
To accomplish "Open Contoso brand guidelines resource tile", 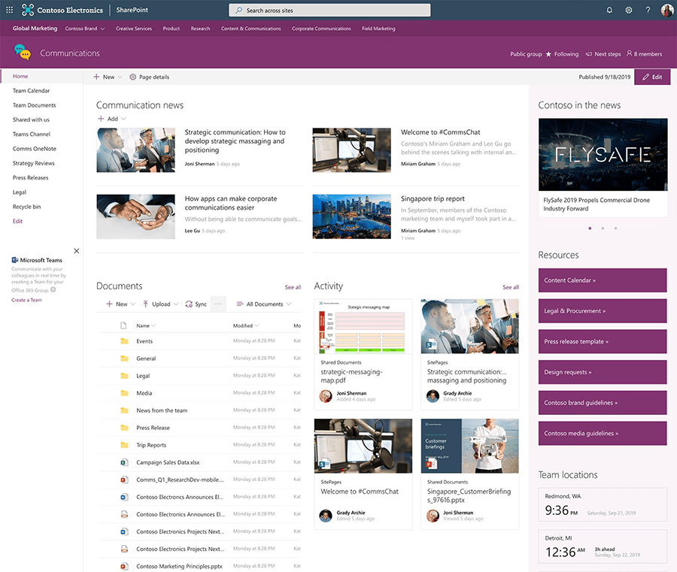I will [x=603, y=403].
